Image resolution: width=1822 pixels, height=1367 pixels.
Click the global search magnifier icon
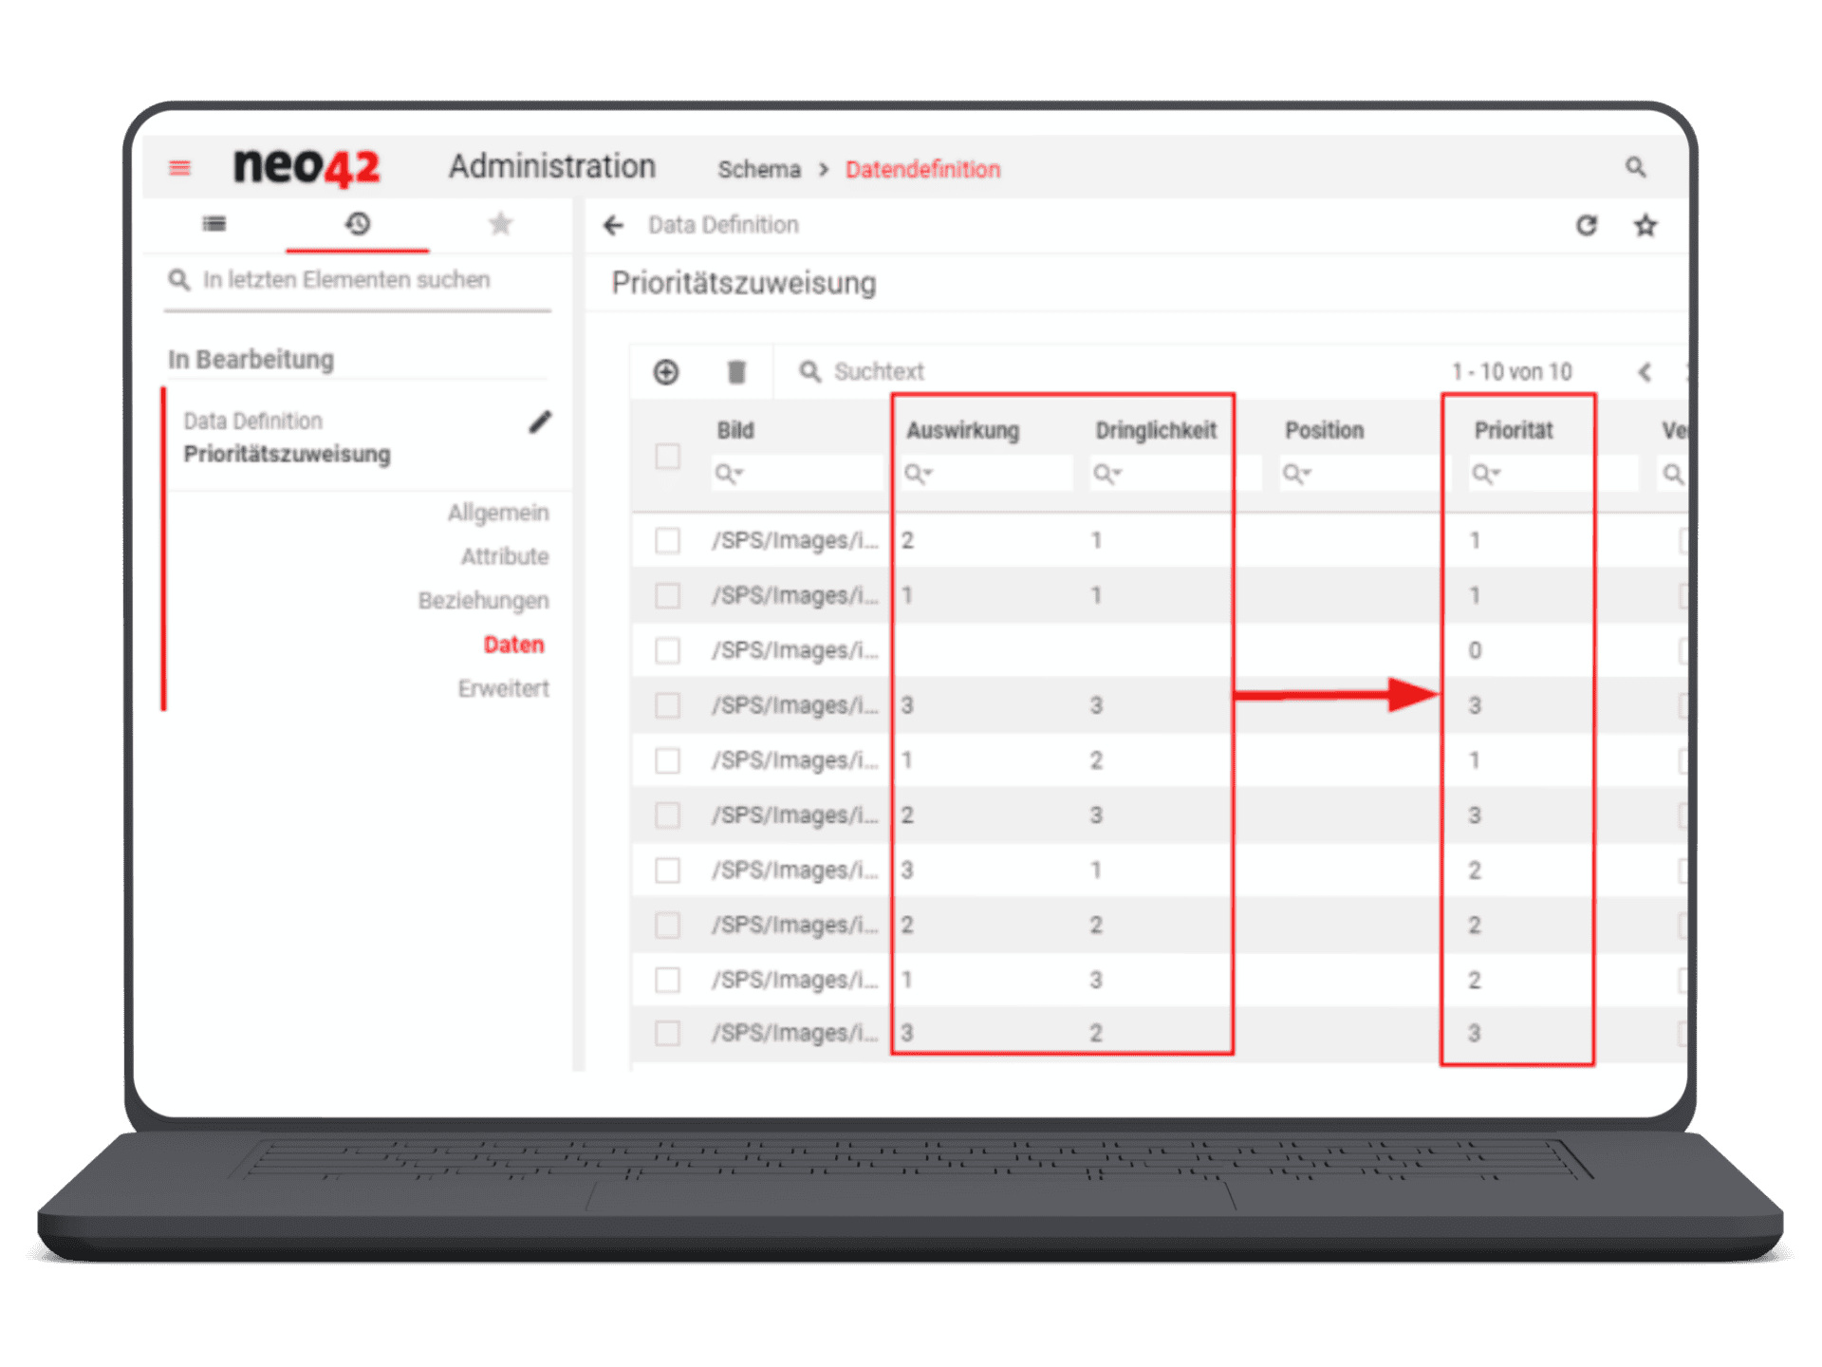pyautogui.click(x=1635, y=167)
